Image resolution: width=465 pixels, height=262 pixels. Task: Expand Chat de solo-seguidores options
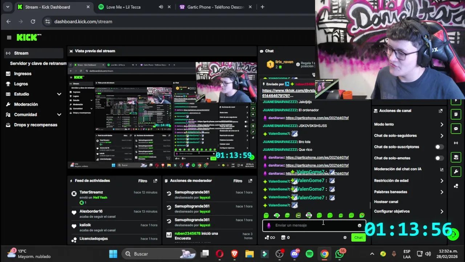[x=442, y=136]
